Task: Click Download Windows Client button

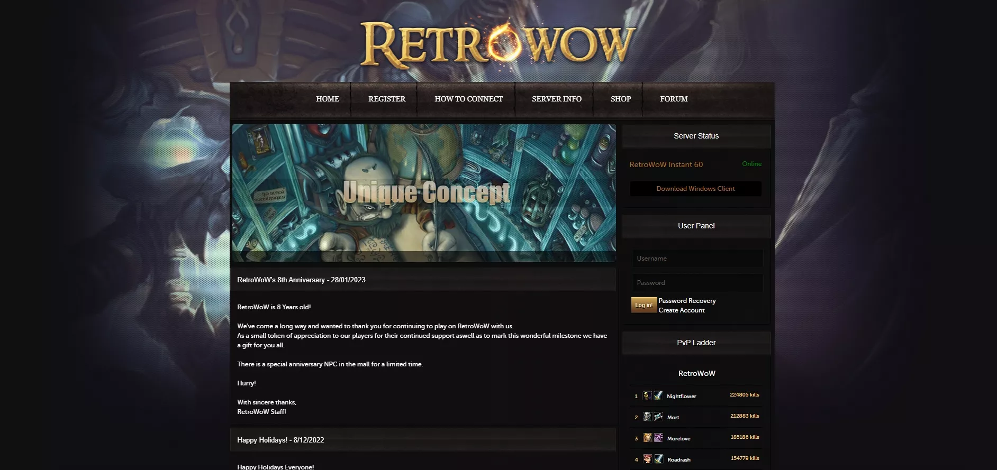Action: click(x=695, y=189)
